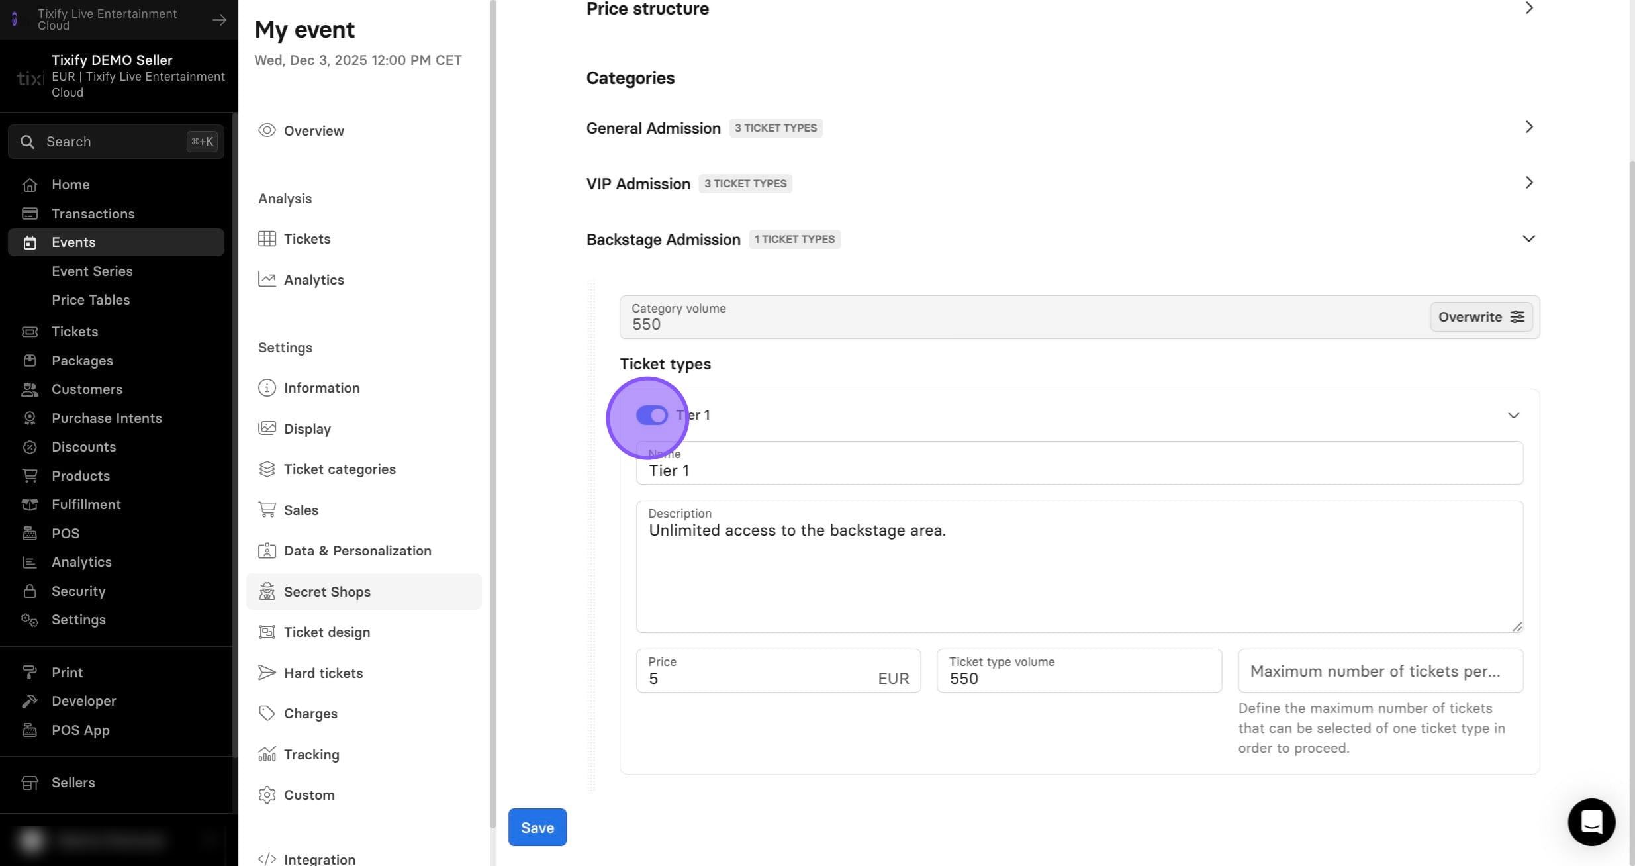
Task: Open Tickets analysis grid icon
Action: click(x=267, y=238)
